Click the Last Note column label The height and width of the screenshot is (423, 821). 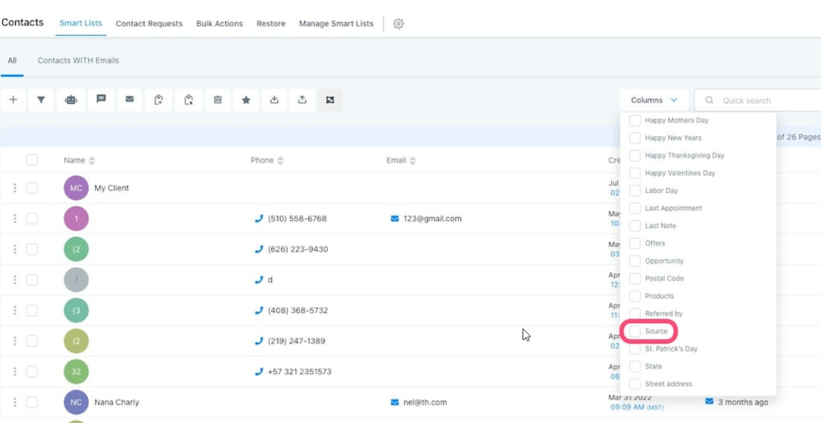coord(661,226)
